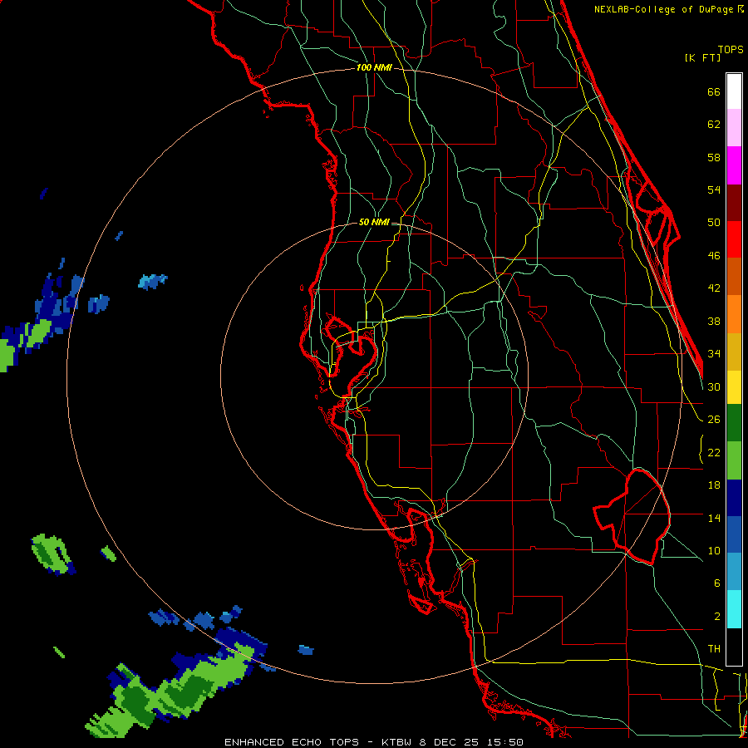748x748 pixels.
Task: Click the '2' legend value
Action: 716,616
